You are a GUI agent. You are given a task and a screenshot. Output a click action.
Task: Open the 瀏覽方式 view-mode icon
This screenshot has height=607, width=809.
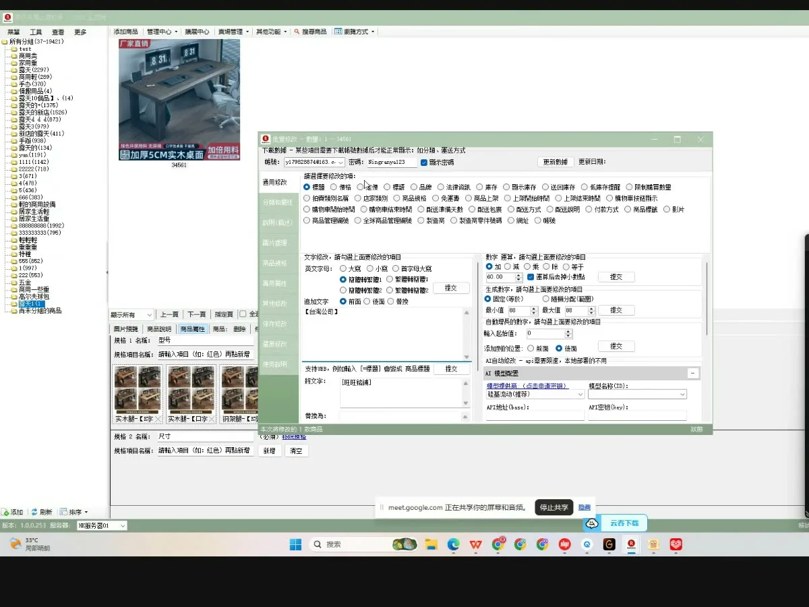(339, 32)
